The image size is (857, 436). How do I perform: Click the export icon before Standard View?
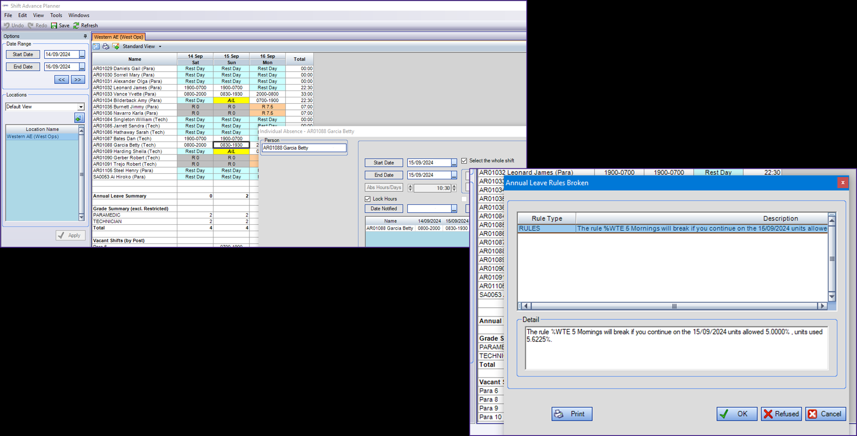(116, 46)
